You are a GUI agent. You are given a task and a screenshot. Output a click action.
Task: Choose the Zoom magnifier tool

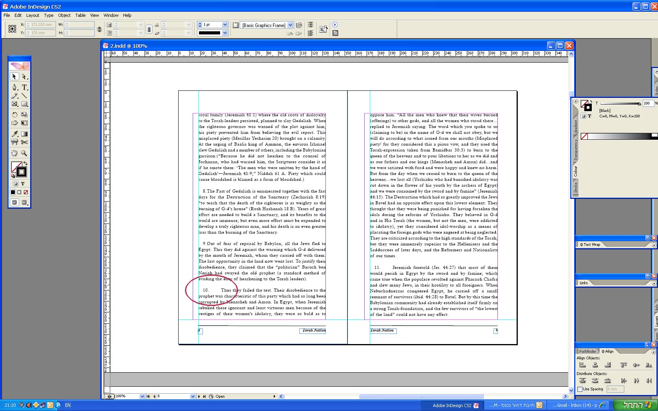click(24, 153)
